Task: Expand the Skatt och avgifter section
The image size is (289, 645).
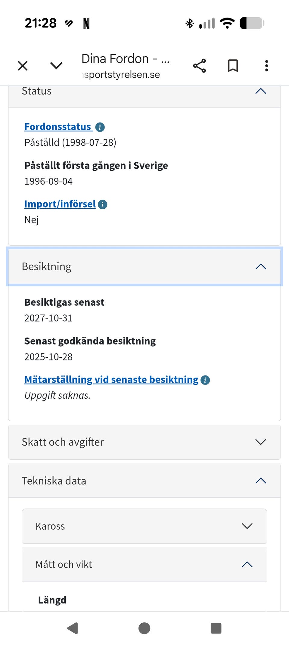Action: [x=260, y=442]
